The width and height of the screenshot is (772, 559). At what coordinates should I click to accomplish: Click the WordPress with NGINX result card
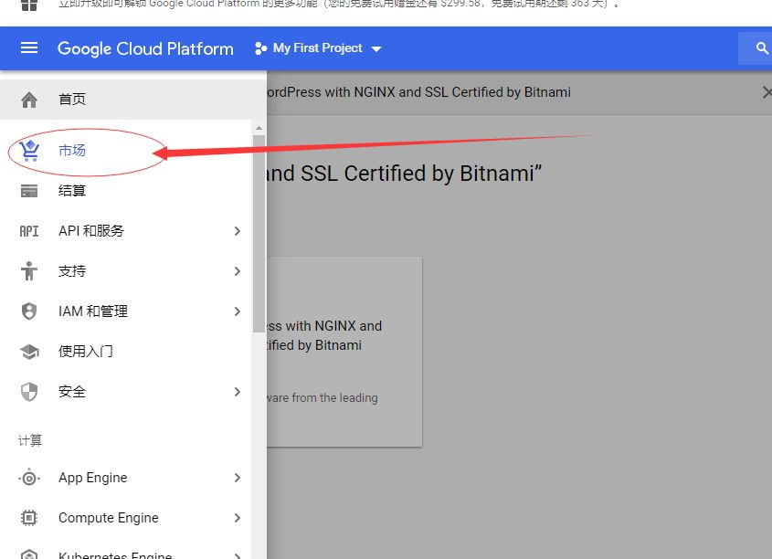[x=344, y=352]
